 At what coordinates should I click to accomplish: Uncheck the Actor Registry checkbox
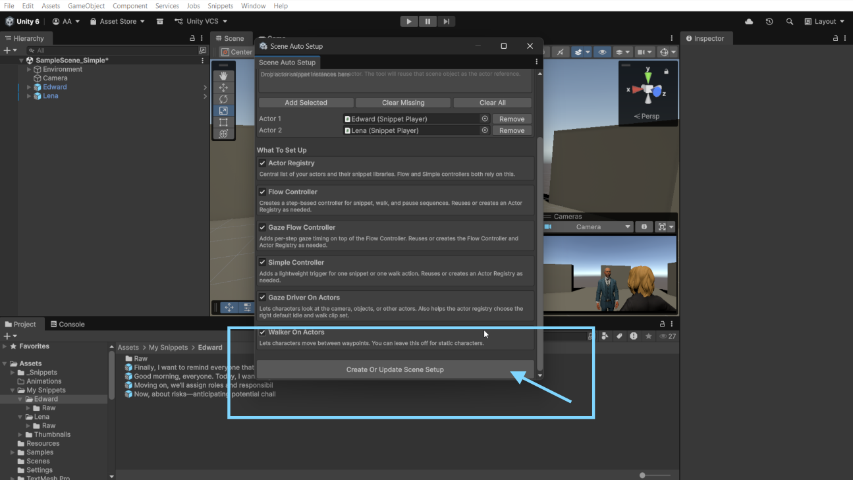[x=262, y=163]
